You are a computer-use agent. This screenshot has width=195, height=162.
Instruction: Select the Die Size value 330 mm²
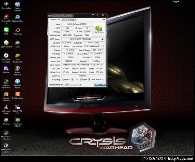click(x=87, y=32)
